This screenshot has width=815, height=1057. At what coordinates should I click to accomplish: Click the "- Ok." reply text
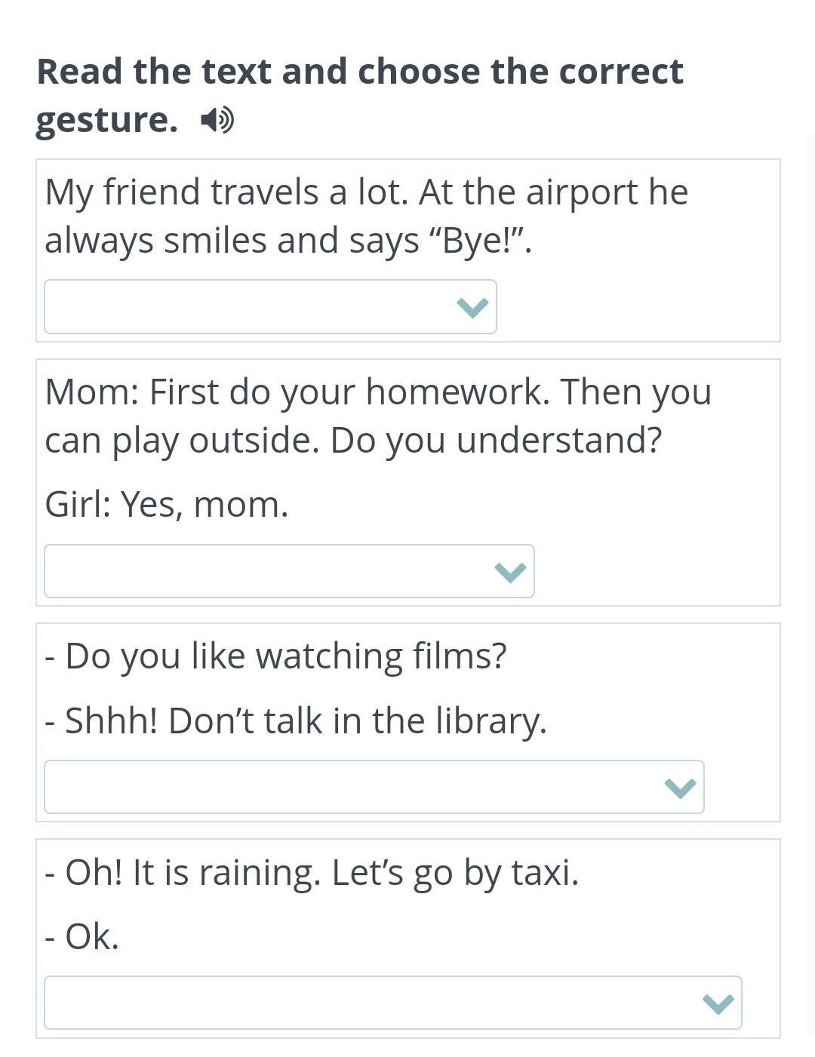coord(82,936)
